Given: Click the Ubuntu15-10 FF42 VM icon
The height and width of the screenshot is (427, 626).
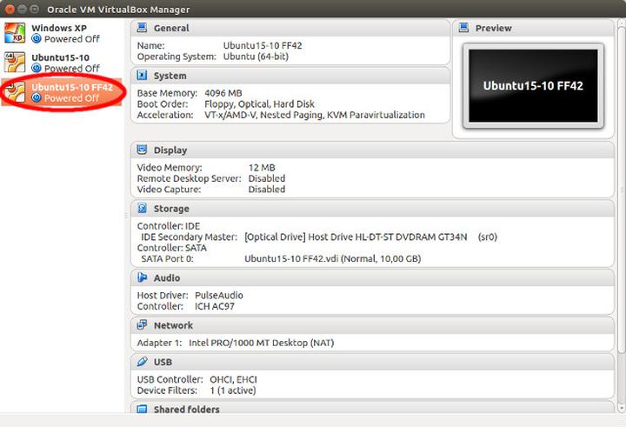Looking at the screenshot, I should tap(15, 92).
